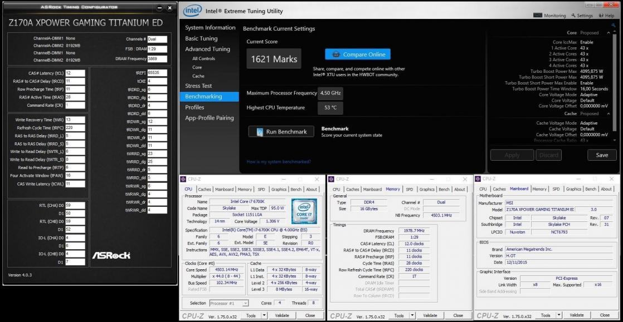The height and width of the screenshot is (322, 623).
Task: Open the 'How is my system benchmarked?' link
Action: click(279, 162)
